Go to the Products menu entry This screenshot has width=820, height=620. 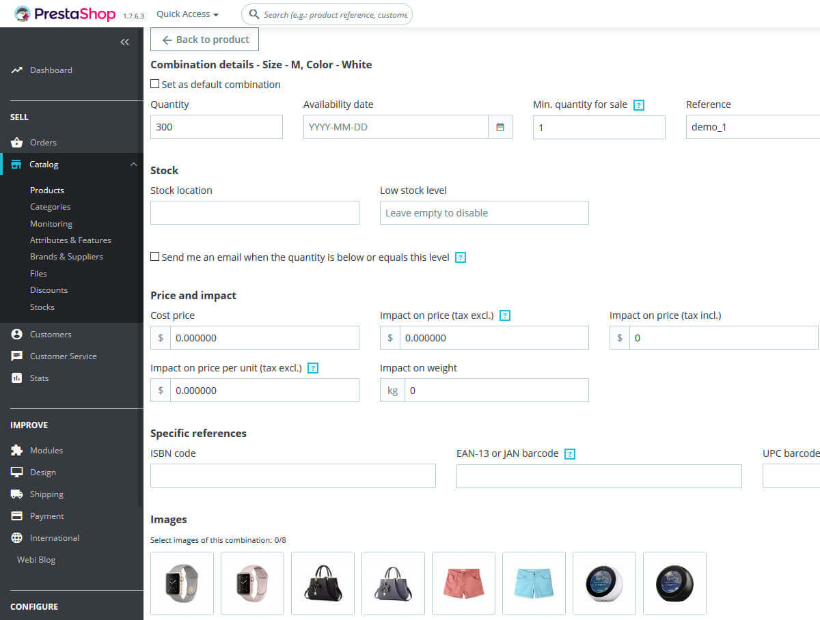[x=46, y=190]
